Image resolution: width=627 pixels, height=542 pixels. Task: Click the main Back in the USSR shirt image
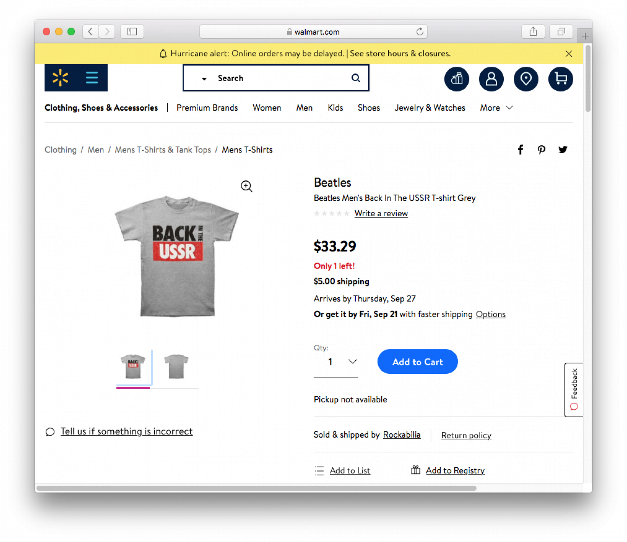177,256
